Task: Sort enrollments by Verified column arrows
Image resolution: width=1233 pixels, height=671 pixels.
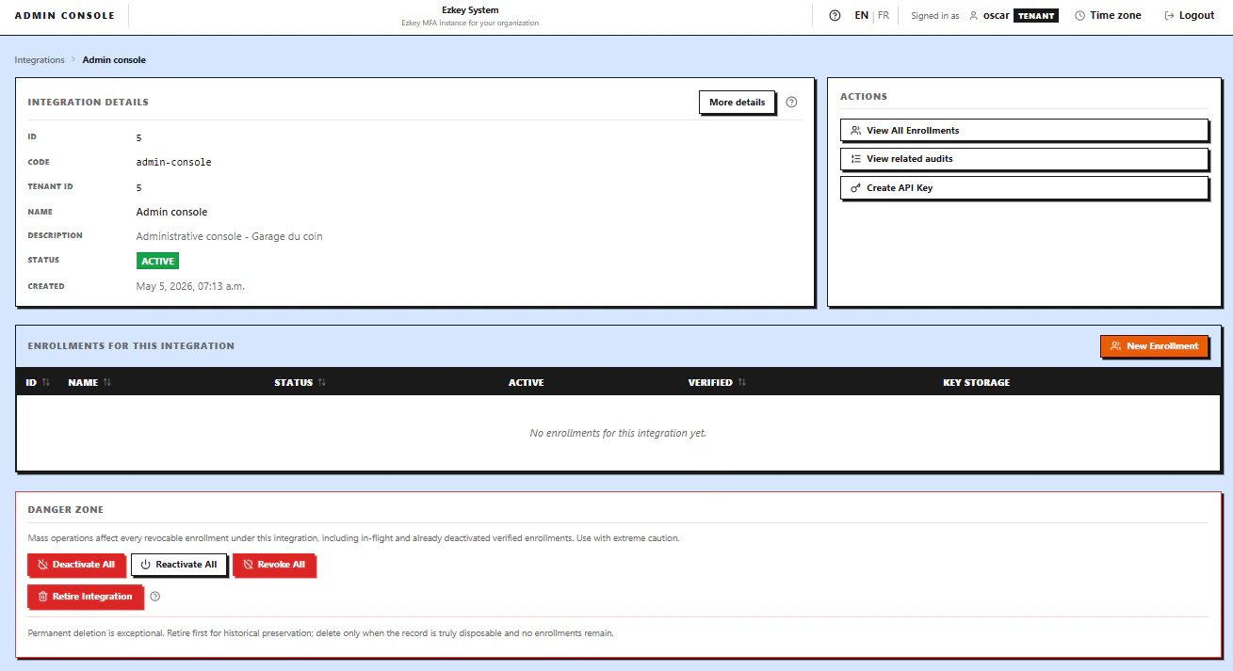Action: pyautogui.click(x=742, y=383)
